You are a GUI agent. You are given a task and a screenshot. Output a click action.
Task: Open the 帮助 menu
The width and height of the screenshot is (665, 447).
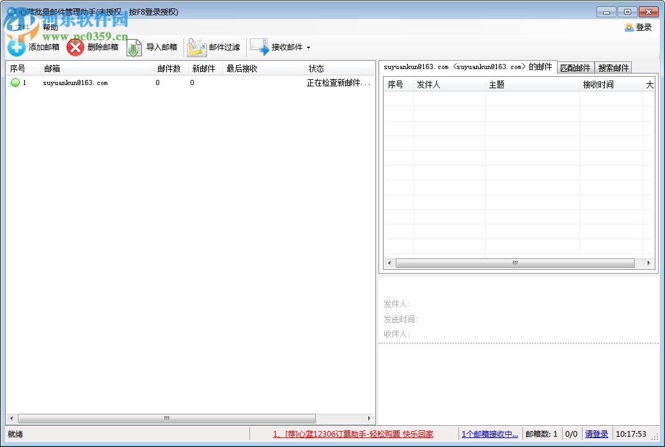(x=50, y=27)
